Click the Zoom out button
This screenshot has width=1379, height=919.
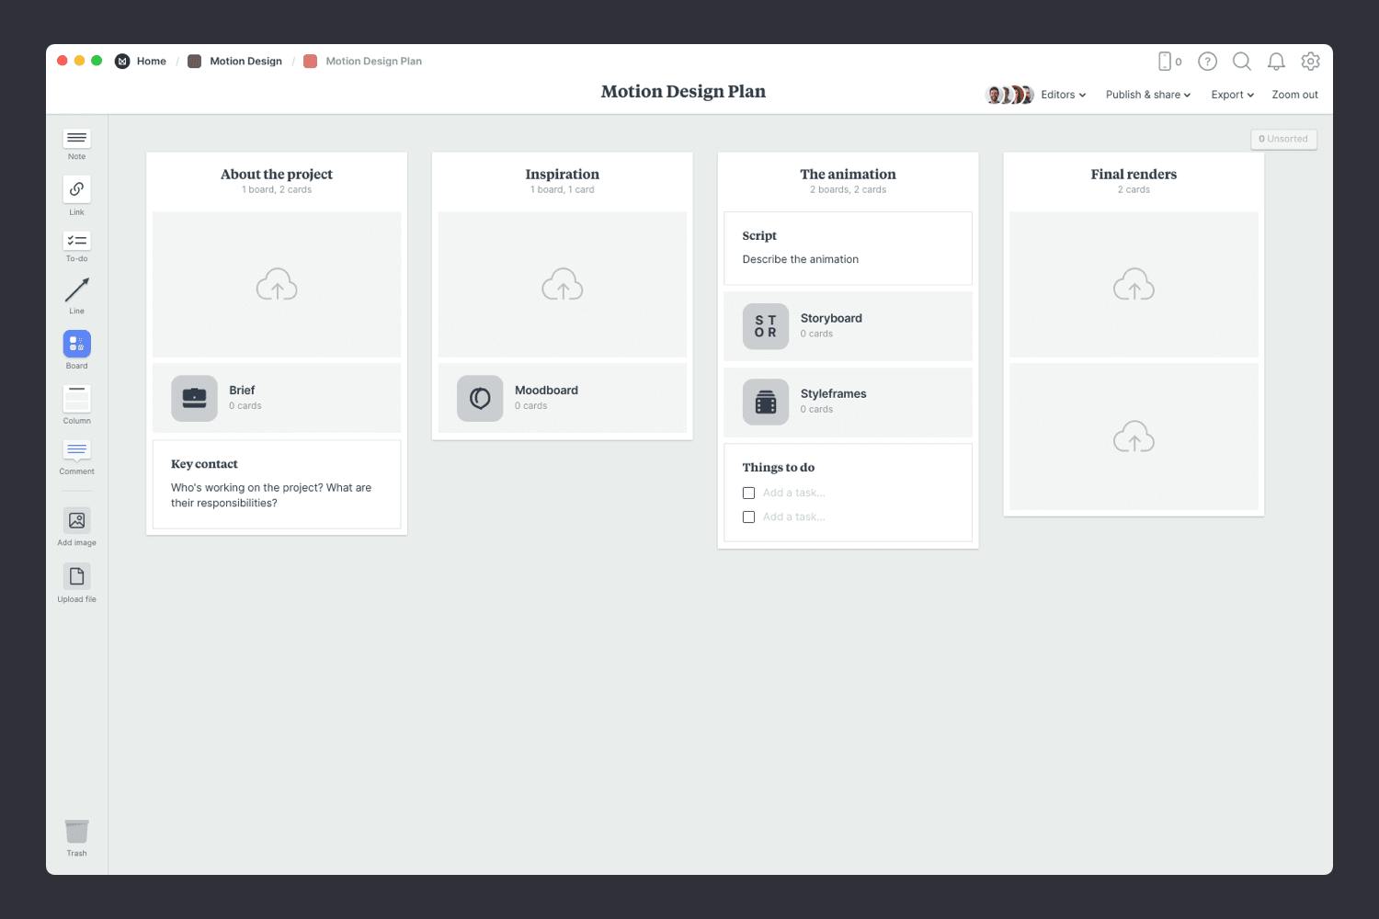coord(1294,95)
